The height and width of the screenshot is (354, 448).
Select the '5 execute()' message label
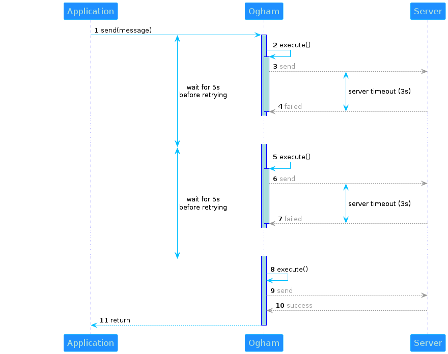point(291,157)
